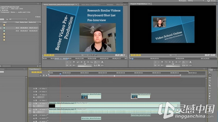Go to Out point in Source monitor
This screenshot has height=122, width=218.
pyautogui.click(x=71, y=65)
